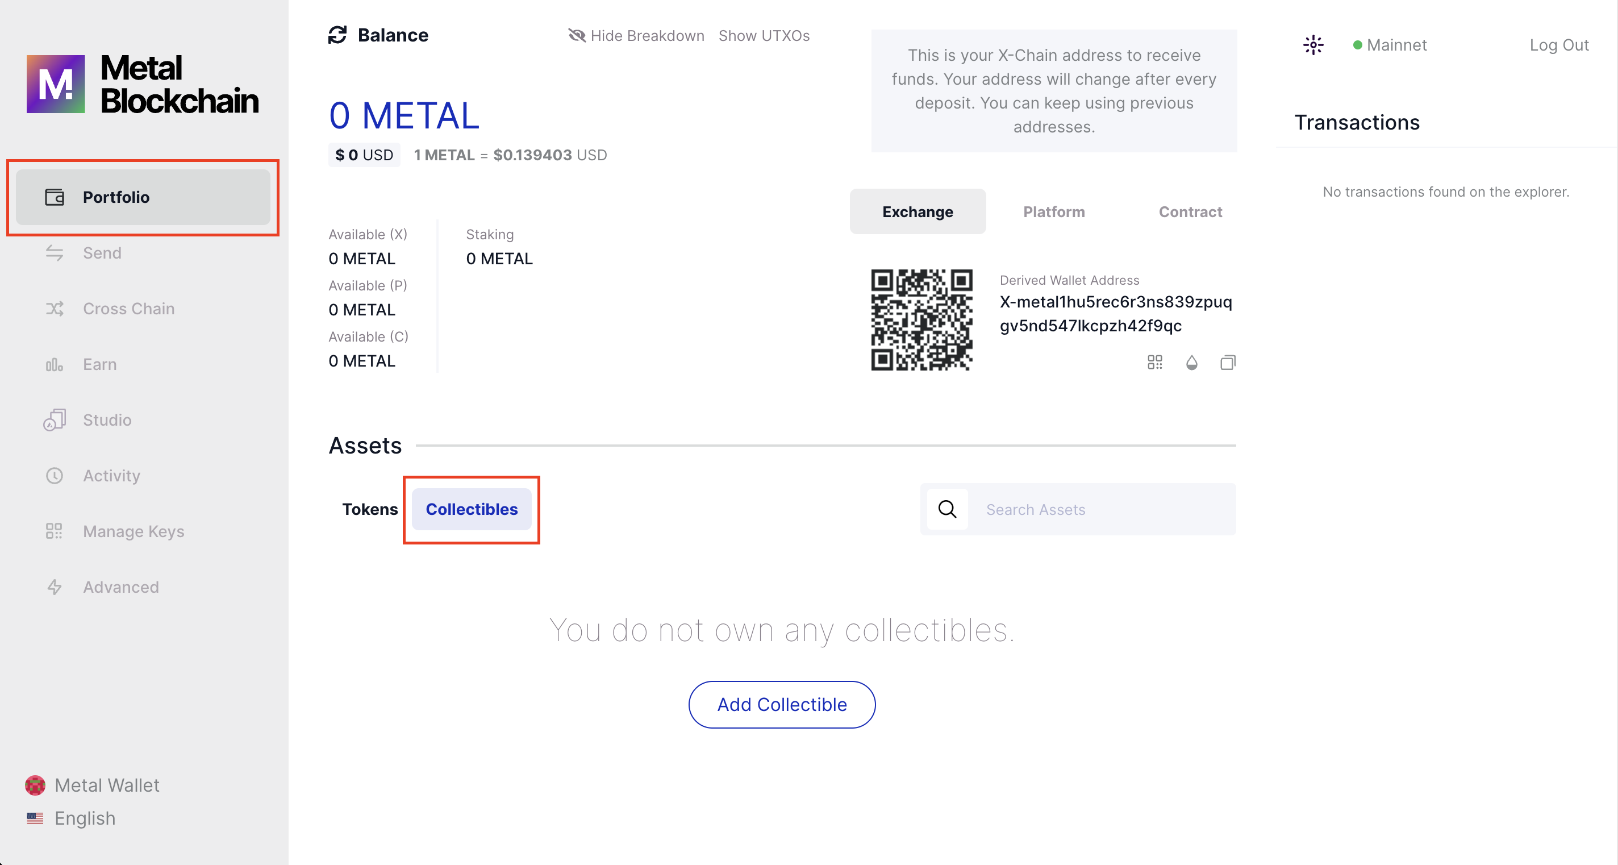This screenshot has height=865, width=1618.
Task: Click the Advanced lightning icon
Action: pos(55,587)
